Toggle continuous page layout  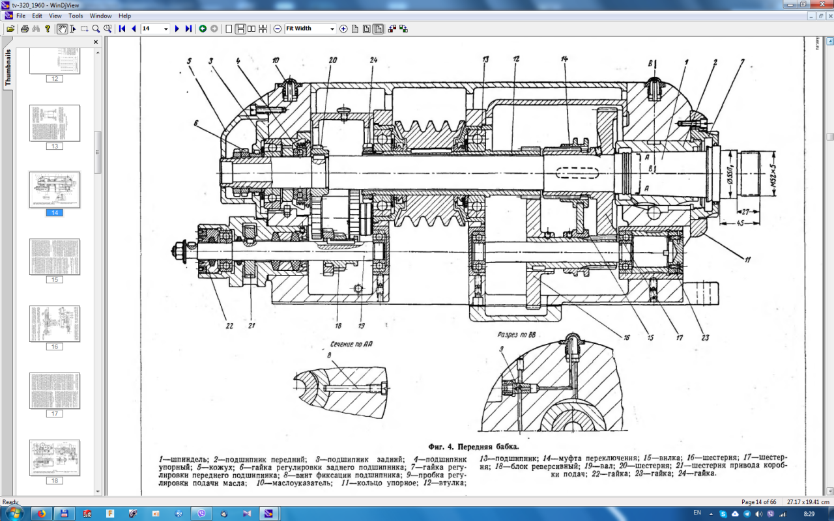[x=240, y=29]
